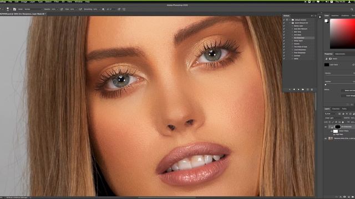
Task: Open the layer filter Kind dropdown
Action: click(330, 114)
